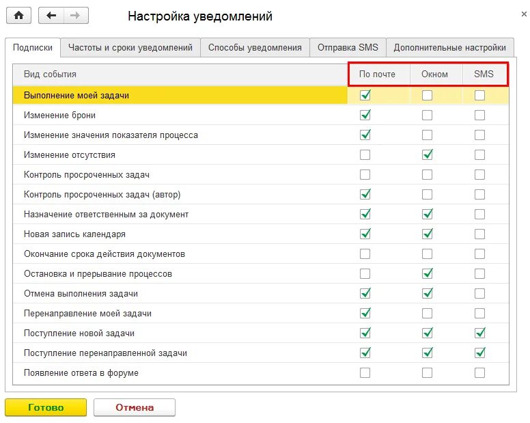530x423 pixels.
Task: Check SMS for Появление ответа в форуме
Action: 479,373
